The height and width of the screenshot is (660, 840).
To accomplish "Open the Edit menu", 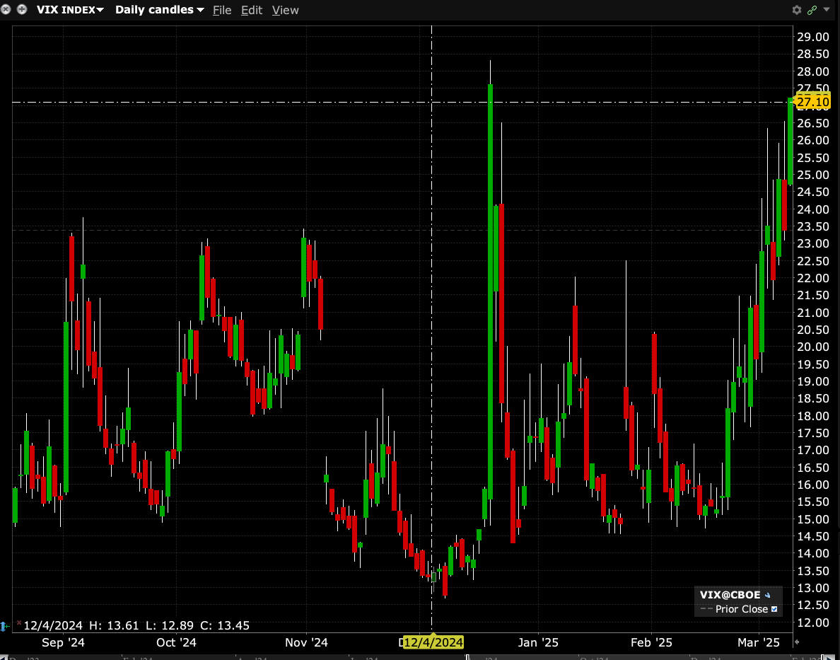I will 251,10.
